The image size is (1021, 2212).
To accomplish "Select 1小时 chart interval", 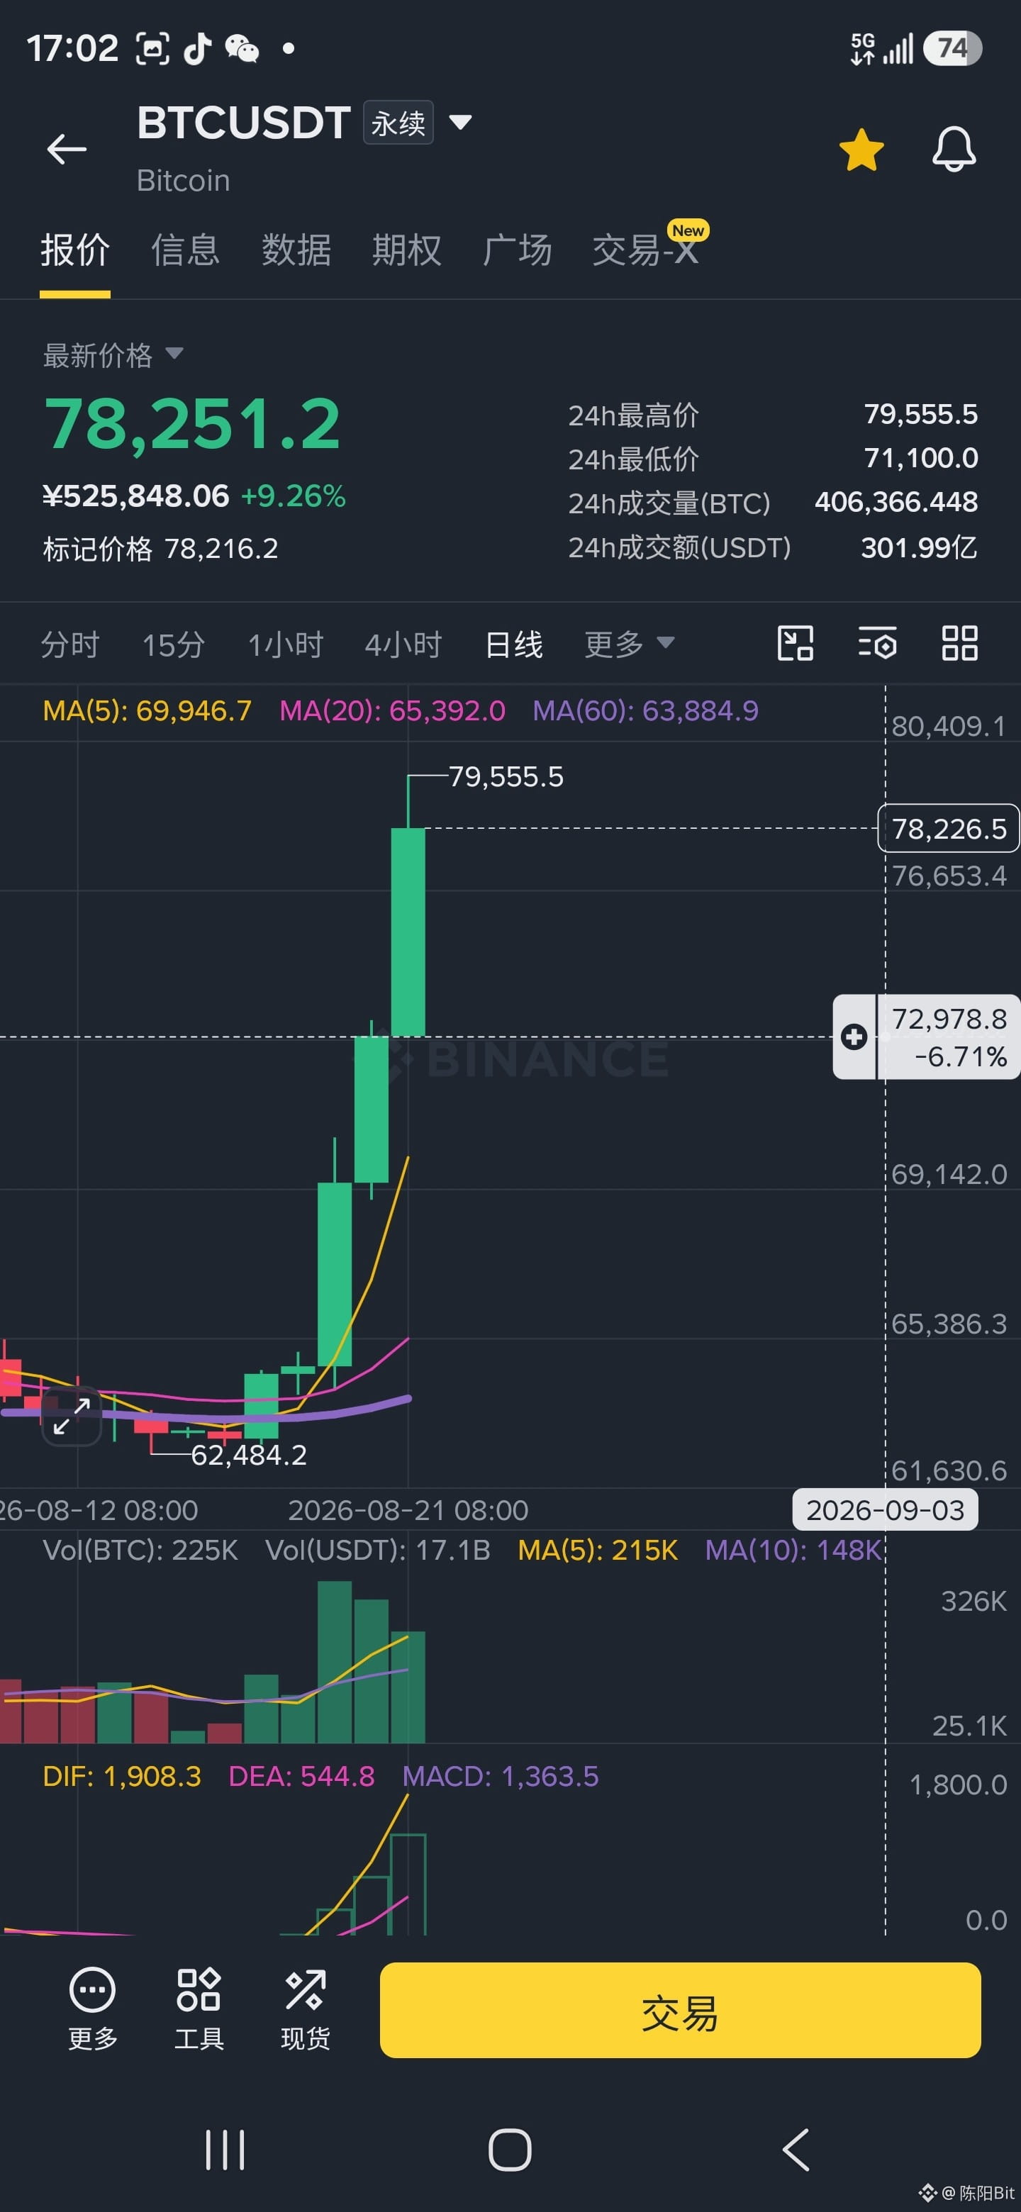I will pos(285,644).
